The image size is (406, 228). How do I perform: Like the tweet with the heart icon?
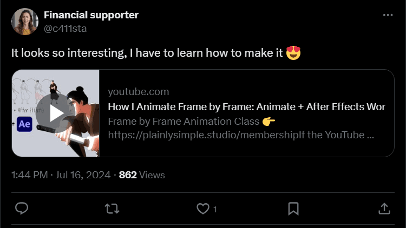[x=202, y=209]
